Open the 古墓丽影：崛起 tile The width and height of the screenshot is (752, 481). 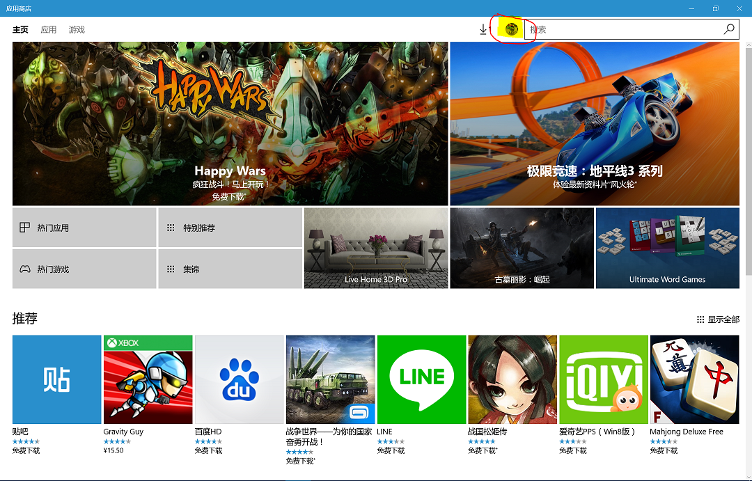click(522, 248)
